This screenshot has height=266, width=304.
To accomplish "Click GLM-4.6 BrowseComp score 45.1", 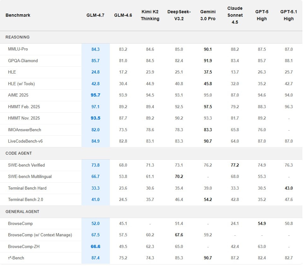I will click(x=123, y=223).
